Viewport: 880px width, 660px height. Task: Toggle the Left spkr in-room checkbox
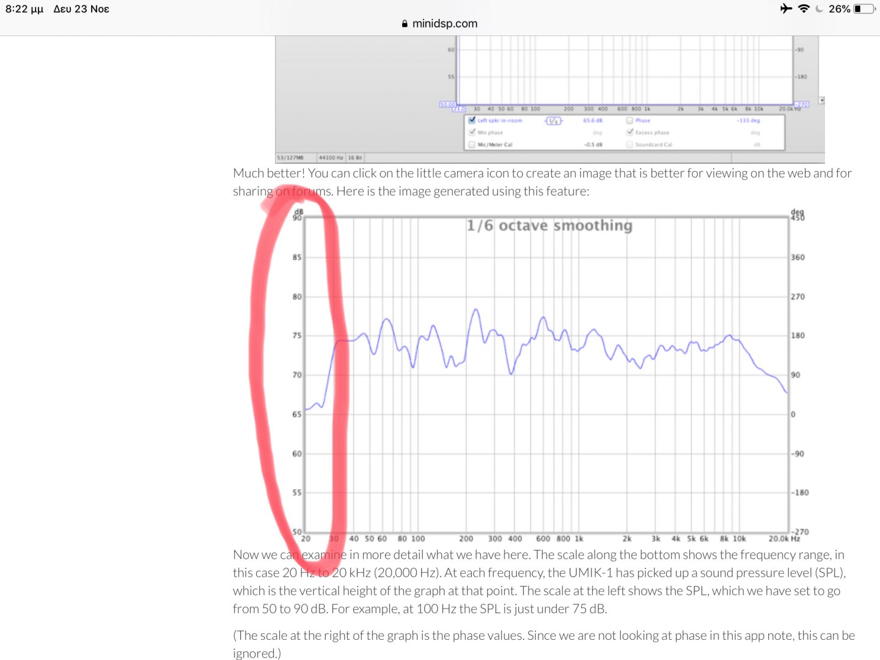(472, 120)
